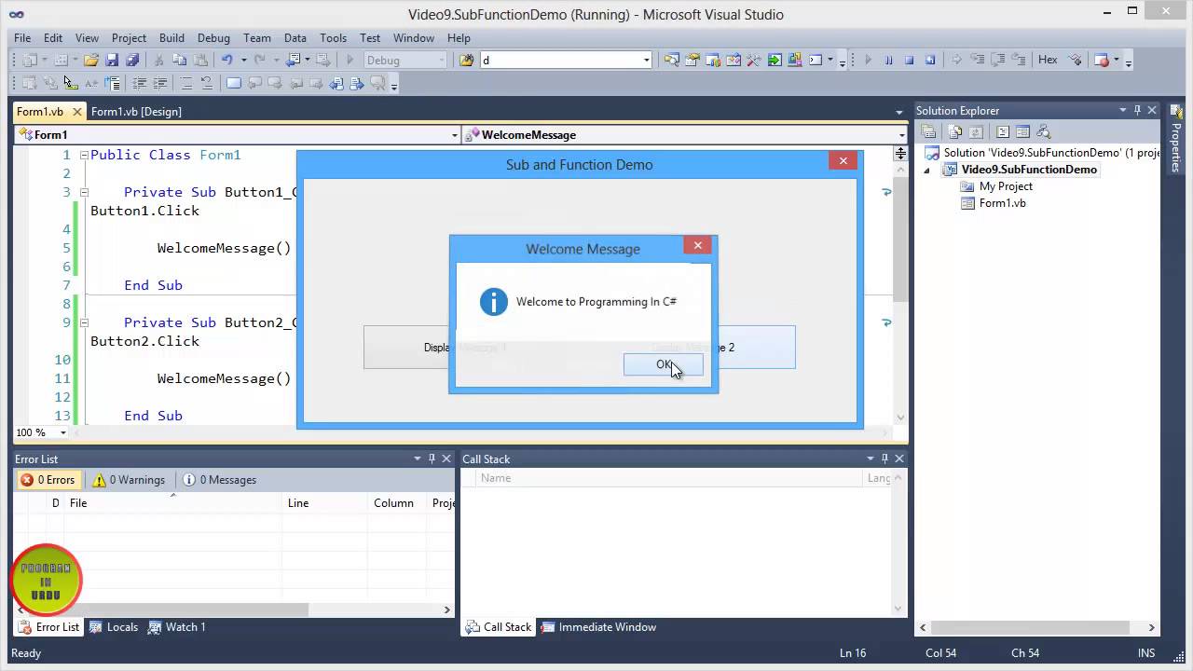The width and height of the screenshot is (1193, 671).
Task: Click the Toggle Bookmark icon
Action: 233,83
